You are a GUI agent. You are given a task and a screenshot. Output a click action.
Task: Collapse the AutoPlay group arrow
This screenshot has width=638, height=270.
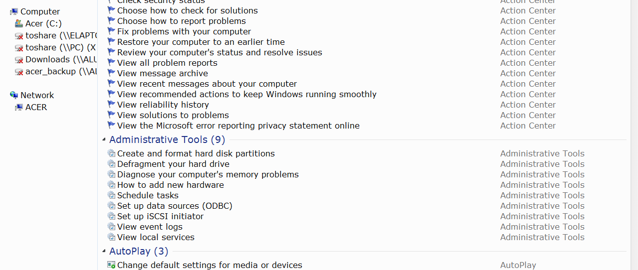coord(104,252)
